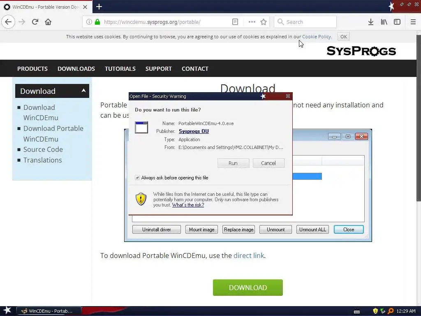Uncheck Always ask before opening this file
This screenshot has width=421, height=316.
[x=137, y=178]
